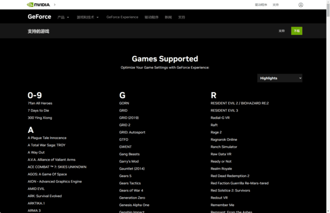
Task: Open ARMA 3
Action: click(34, 210)
